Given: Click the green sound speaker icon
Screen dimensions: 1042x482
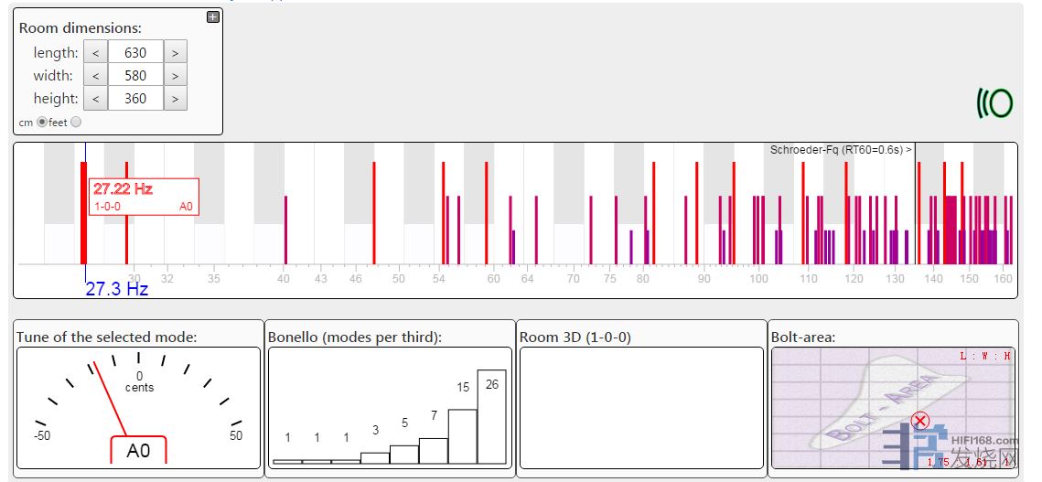Looking at the screenshot, I should pos(994,103).
